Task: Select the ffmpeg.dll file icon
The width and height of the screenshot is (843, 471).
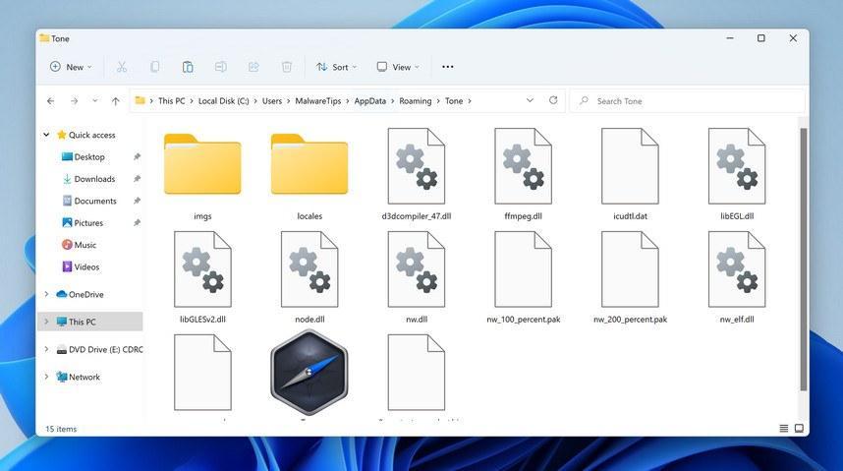Action: pos(523,166)
